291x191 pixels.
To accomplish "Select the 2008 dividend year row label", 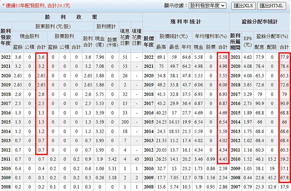I will pyautogui.click(x=6, y=187).
